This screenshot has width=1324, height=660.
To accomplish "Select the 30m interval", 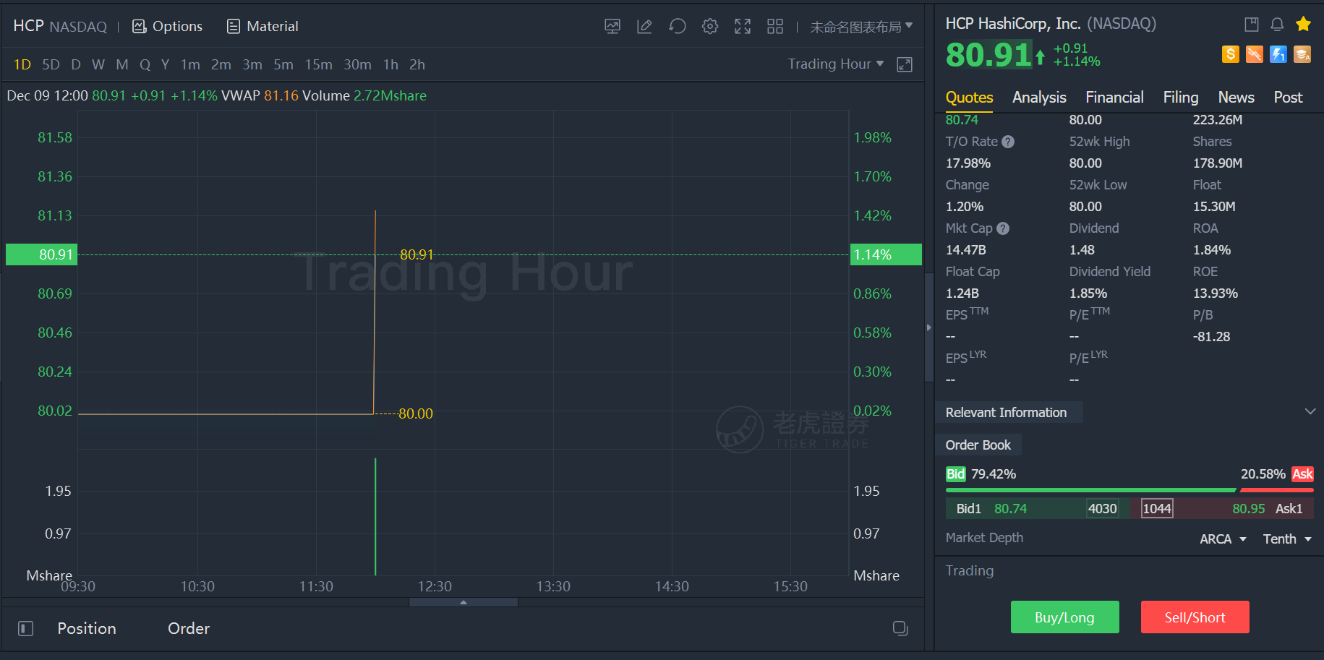I will [x=357, y=64].
